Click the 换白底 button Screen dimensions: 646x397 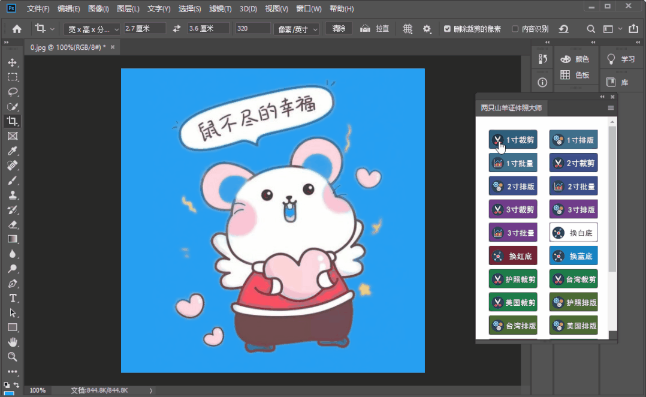click(x=573, y=233)
